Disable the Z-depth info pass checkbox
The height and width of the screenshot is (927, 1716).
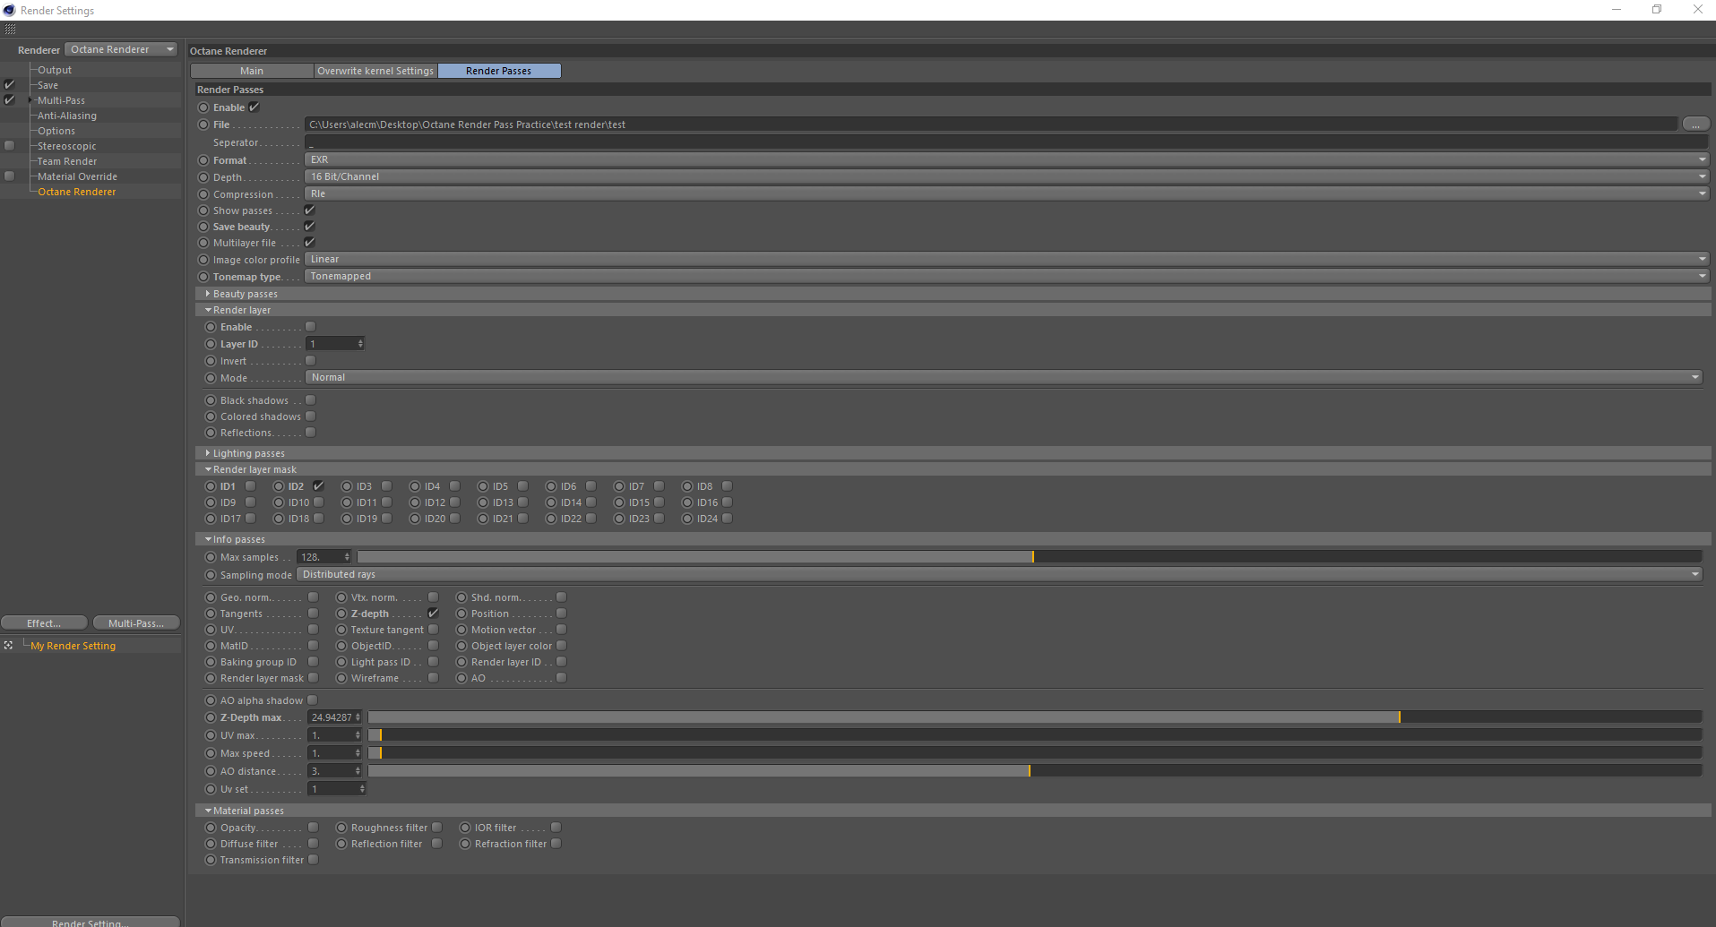pos(434,614)
